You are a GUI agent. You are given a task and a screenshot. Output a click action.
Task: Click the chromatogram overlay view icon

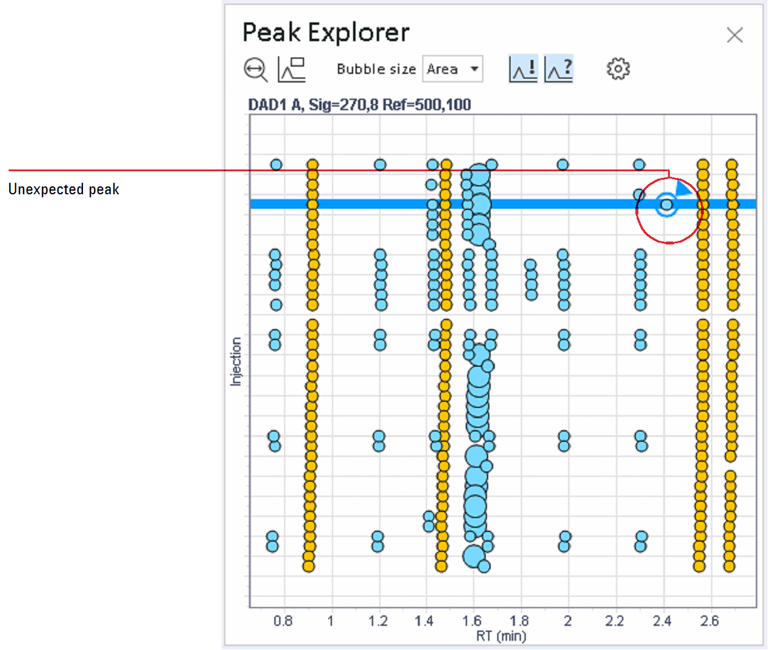tap(292, 69)
